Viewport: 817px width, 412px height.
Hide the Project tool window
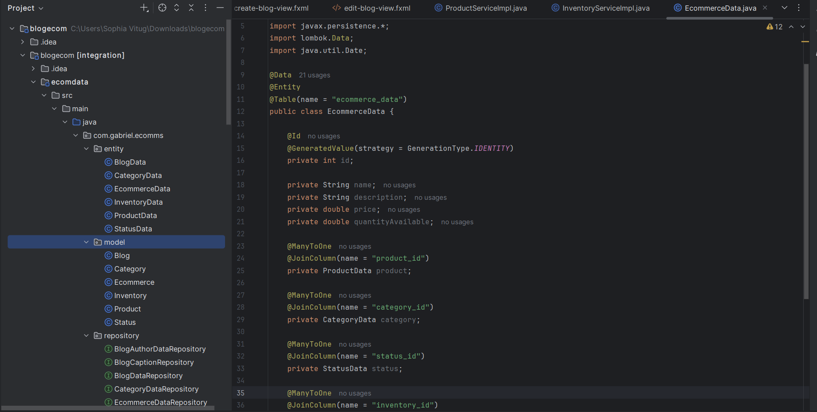(x=220, y=8)
